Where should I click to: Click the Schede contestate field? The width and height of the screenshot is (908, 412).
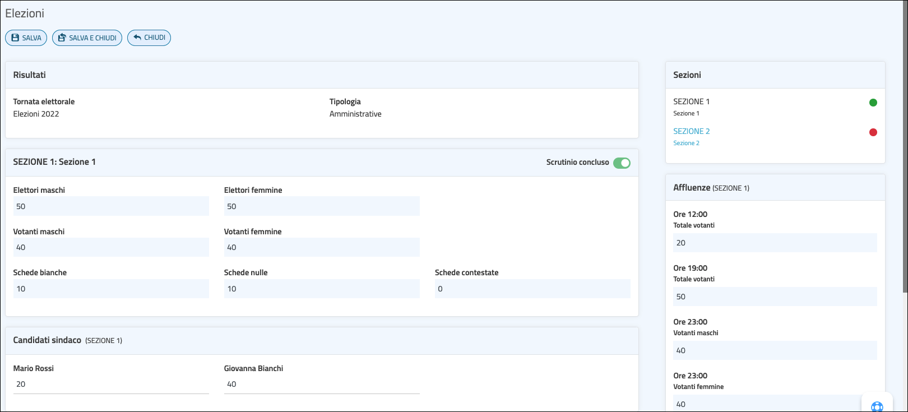pyautogui.click(x=532, y=289)
